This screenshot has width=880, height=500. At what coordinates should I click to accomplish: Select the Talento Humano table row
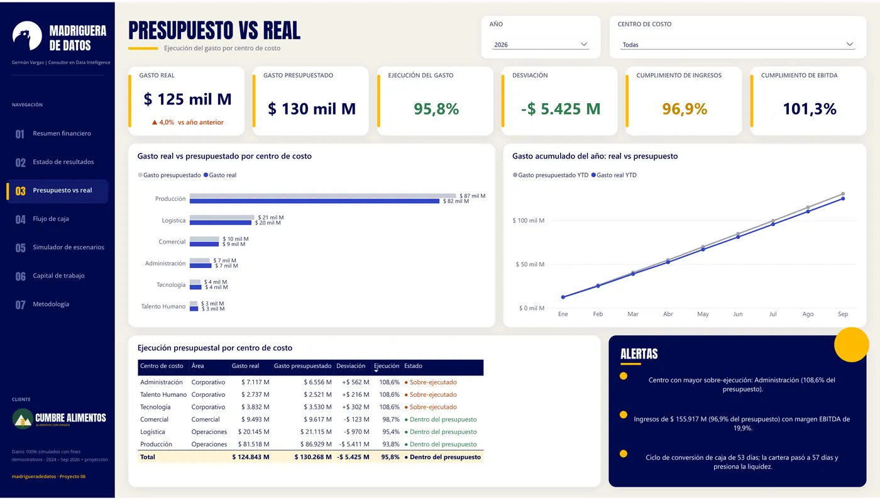tap(311, 395)
